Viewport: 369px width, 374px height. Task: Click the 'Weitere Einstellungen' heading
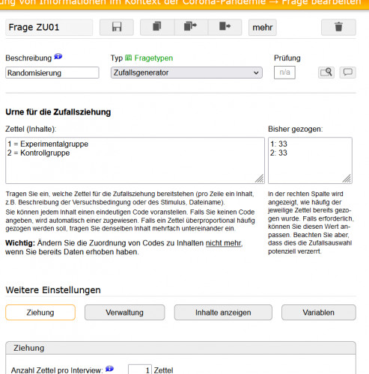click(x=53, y=290)
